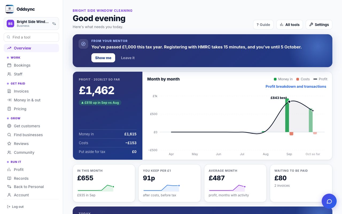Open the Community page
The image size is (342, 214).
coord(31,152)
